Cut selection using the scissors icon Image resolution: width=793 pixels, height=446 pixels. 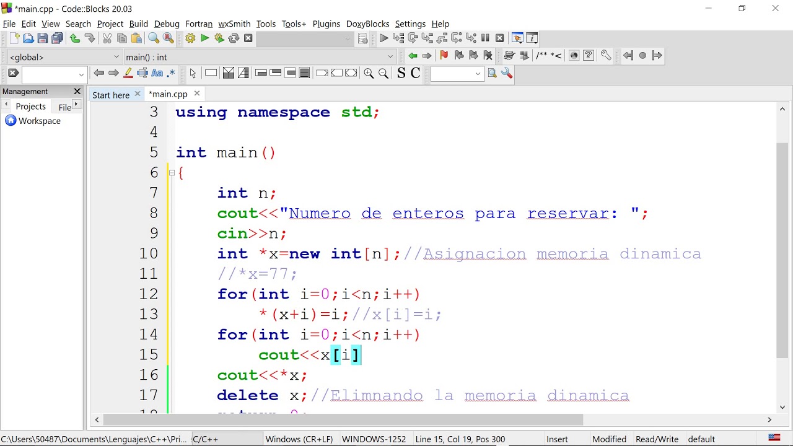pyautogui.click(x=107, y=38)
